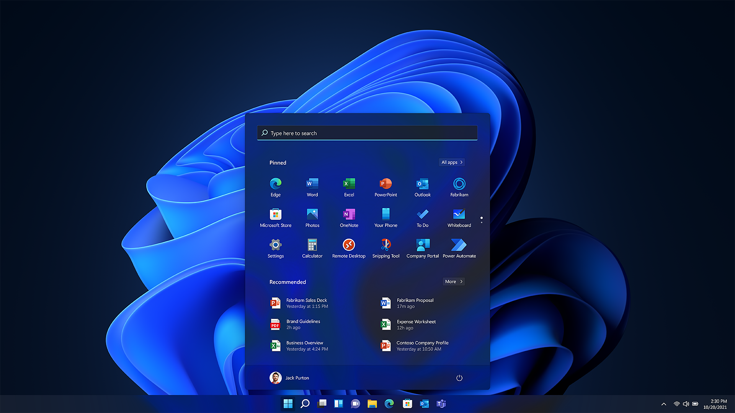
Task: Expand All apps list view
Action: point(451,162)
